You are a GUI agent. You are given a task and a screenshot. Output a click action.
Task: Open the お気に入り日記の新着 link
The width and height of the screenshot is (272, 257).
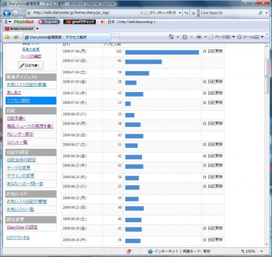click(x=27, y=85)
